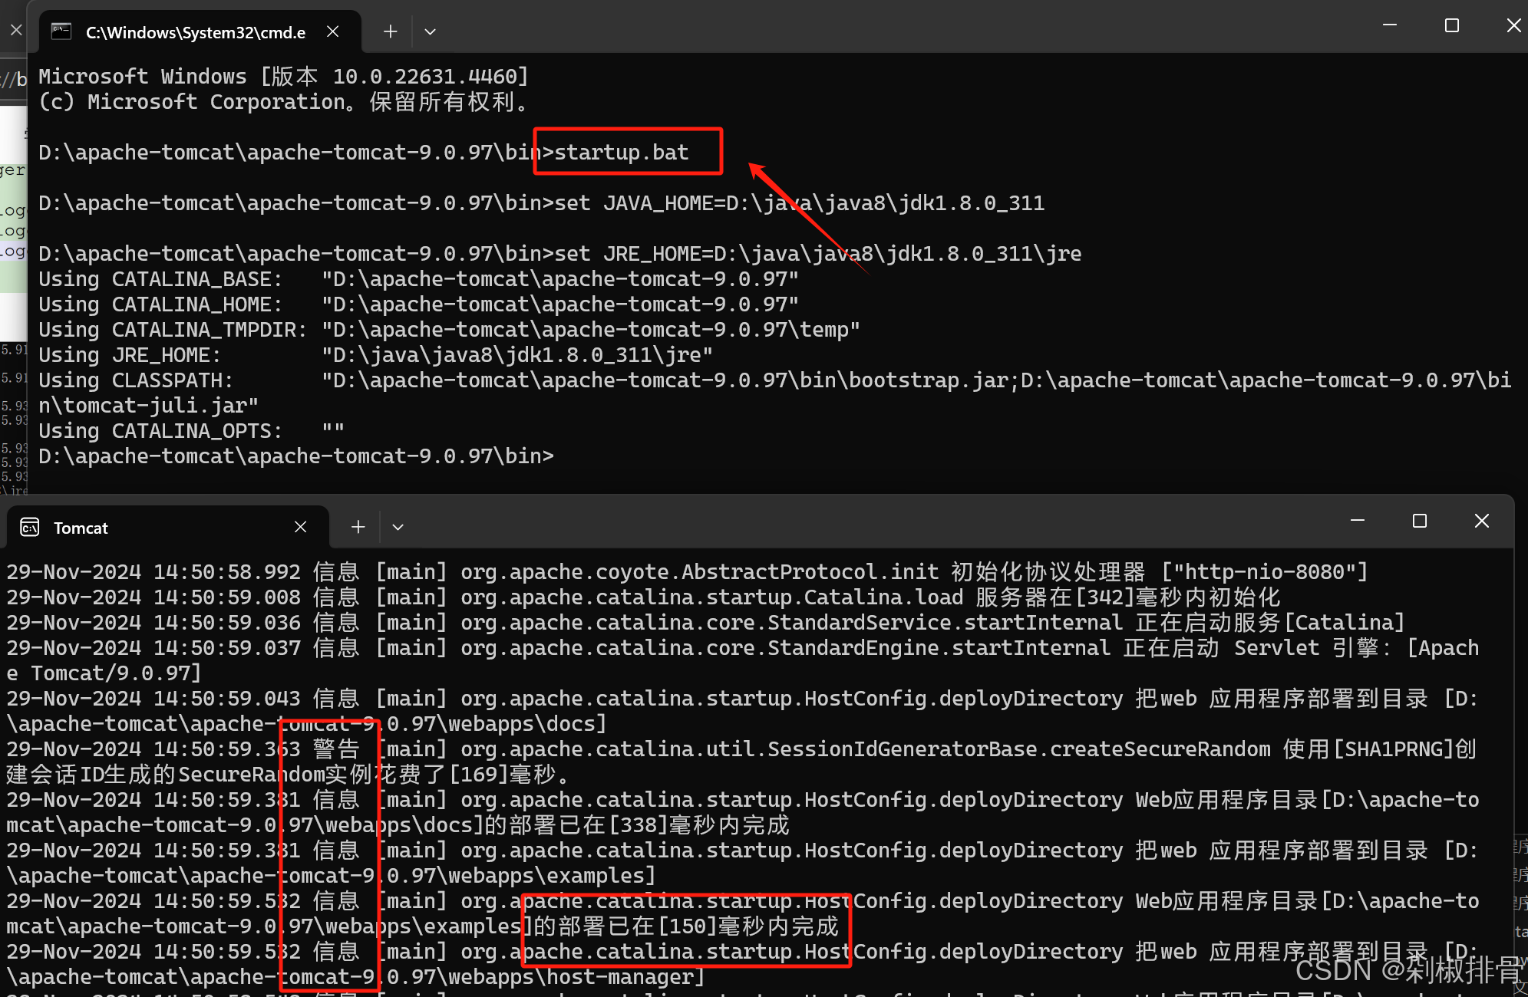This screenshot has height=997, width=1528.
Task: Close the cmd terminal window
Action: click(x=1513, y=25)
